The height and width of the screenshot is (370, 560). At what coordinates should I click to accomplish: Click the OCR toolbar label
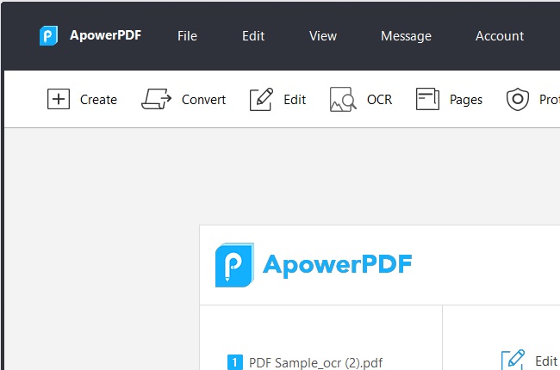pyautogui.click(x=379, y=100)
